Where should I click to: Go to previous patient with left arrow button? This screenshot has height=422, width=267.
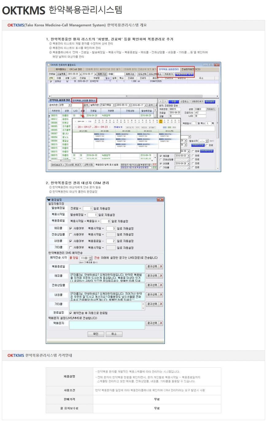[161, 101]
